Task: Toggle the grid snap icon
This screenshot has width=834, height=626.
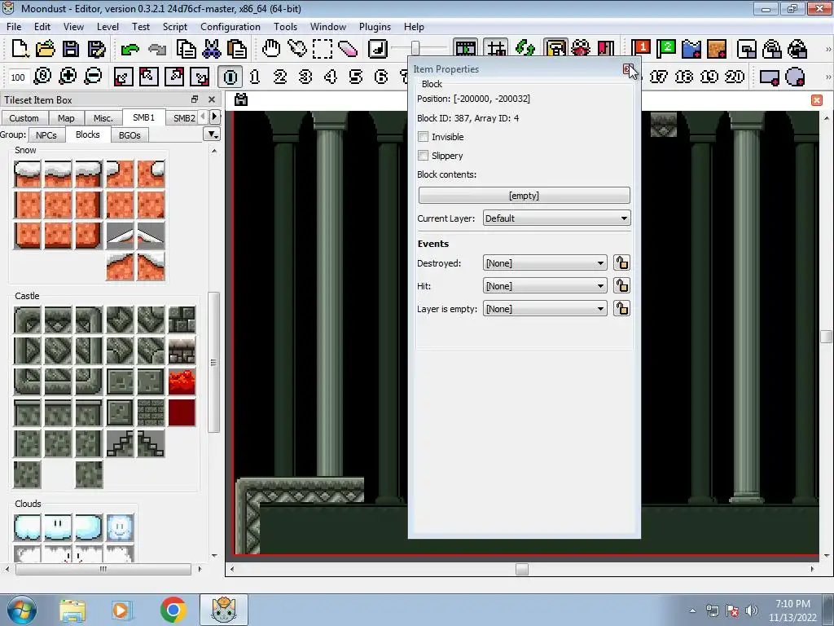Action: coord(496,49)
